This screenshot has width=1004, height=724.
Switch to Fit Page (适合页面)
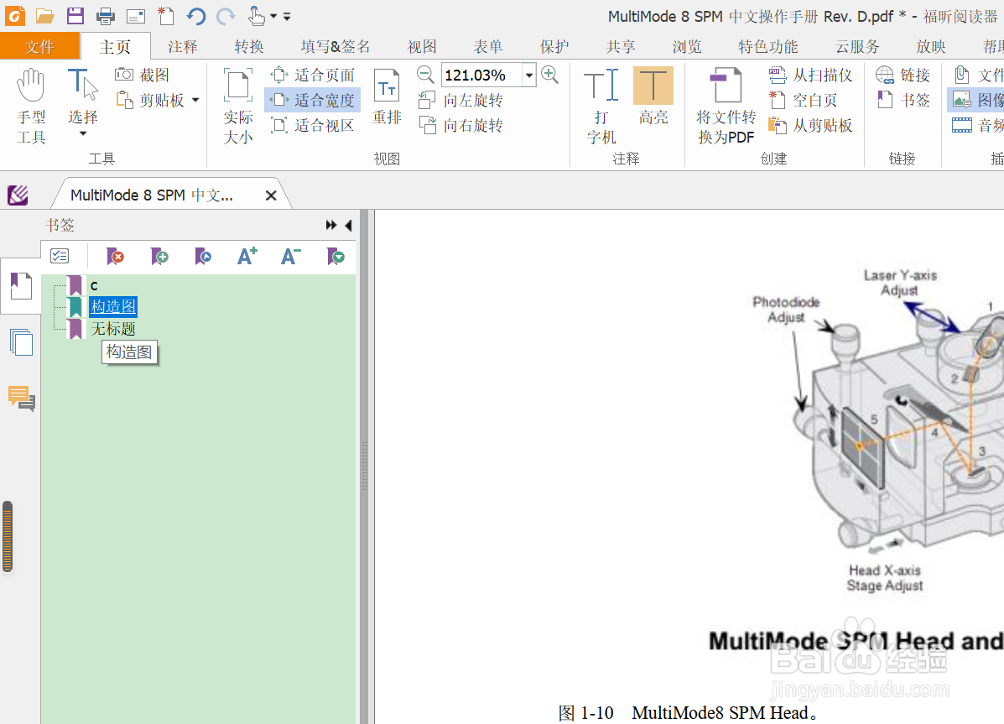point(313,75)
